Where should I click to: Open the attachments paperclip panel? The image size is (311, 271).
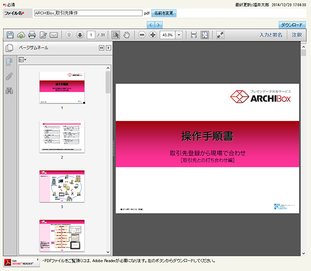(9, 76)
